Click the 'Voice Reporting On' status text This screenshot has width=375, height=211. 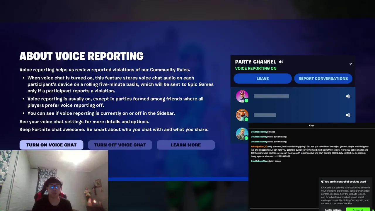click(x=256, y=68)
